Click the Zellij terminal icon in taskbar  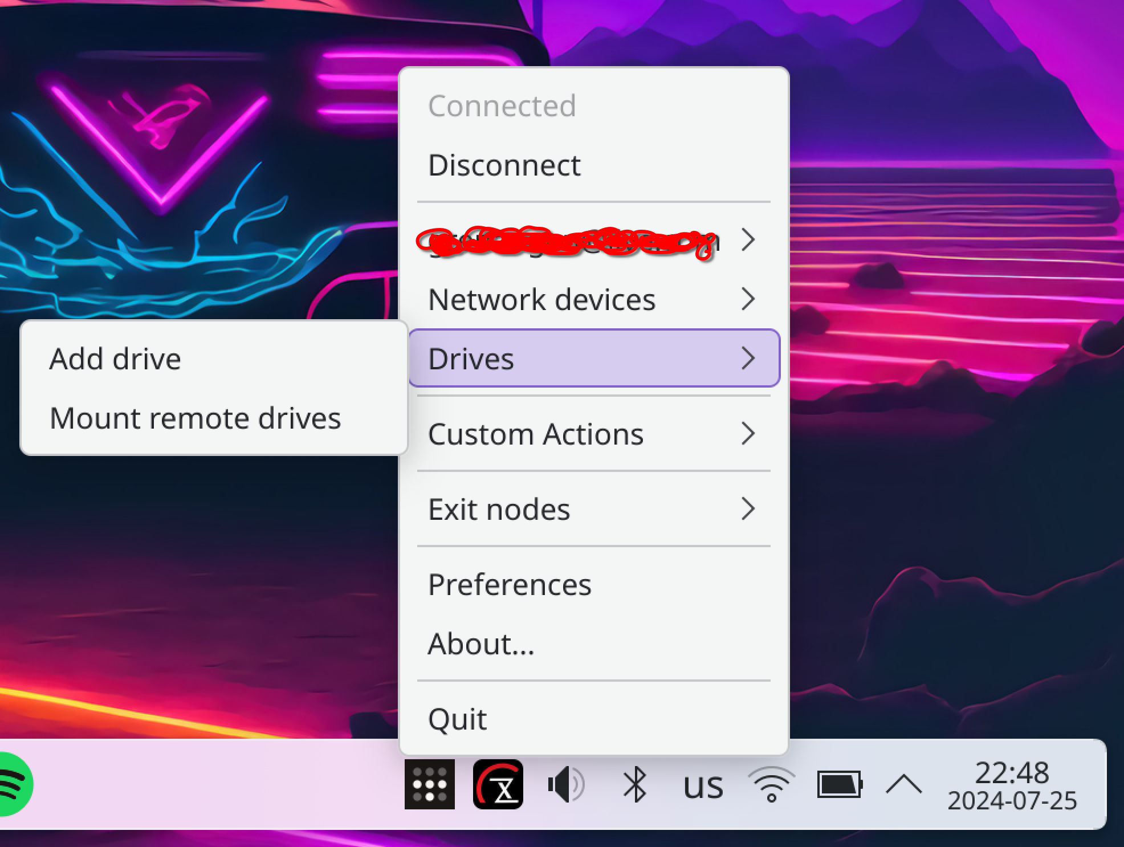pos(498,783)
